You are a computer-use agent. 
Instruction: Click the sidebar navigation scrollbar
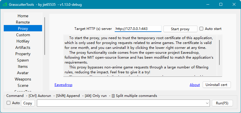pos(45,36)
